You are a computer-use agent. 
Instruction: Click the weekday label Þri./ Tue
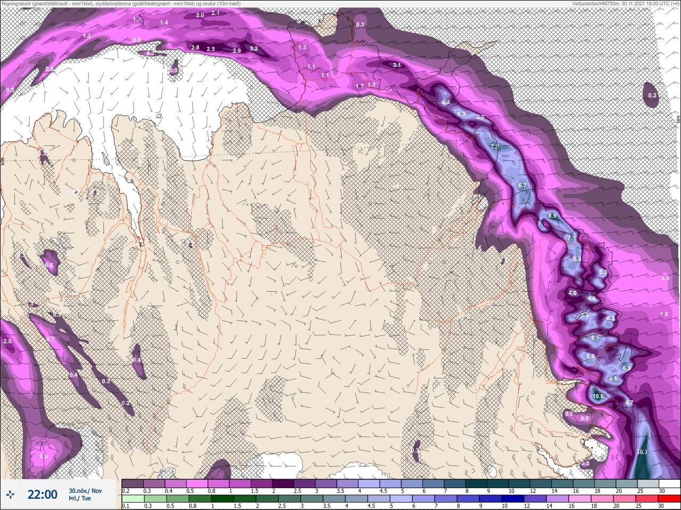click(x=80, y=498)
